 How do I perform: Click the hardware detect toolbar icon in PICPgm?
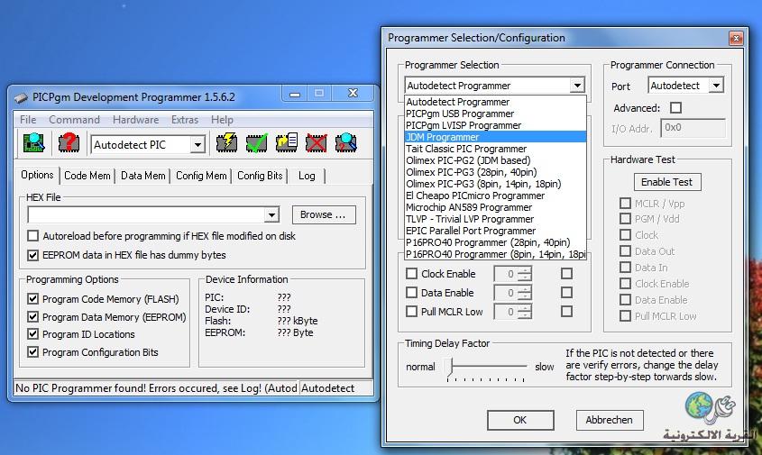[x=34, y=143]
